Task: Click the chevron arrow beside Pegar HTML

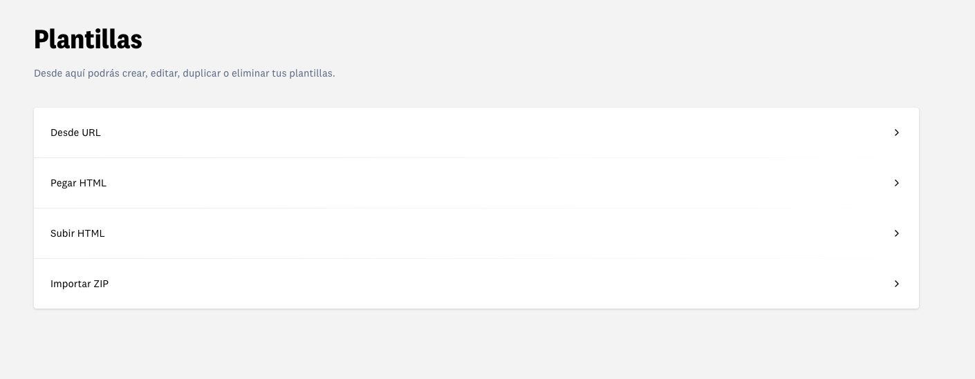Action: (896, 183)
